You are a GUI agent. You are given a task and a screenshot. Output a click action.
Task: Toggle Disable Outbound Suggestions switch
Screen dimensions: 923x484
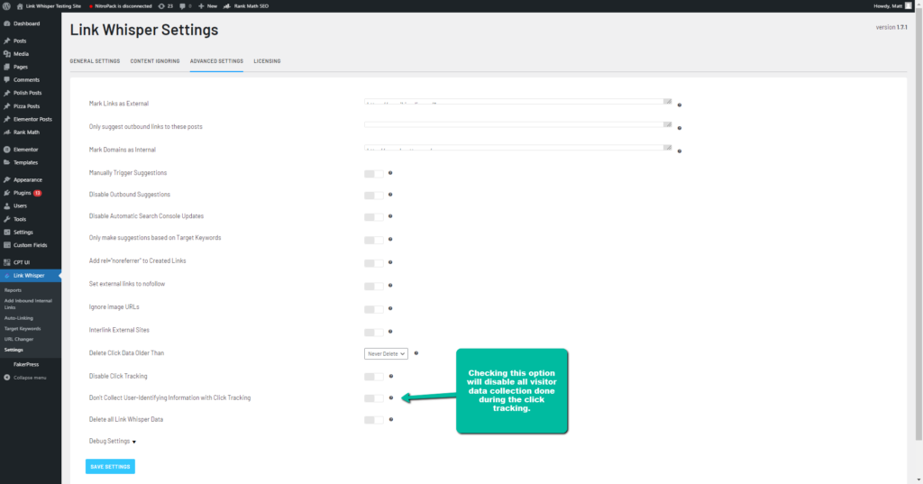pos(373,195)
